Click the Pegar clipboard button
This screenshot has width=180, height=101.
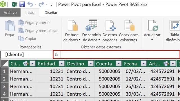coord(10,28)
